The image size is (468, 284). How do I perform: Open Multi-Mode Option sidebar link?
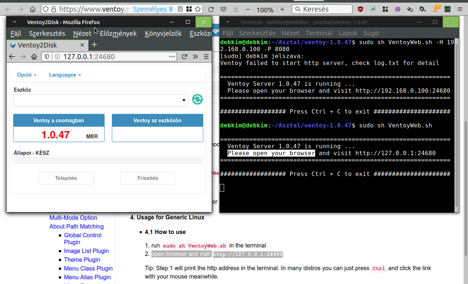73,218
